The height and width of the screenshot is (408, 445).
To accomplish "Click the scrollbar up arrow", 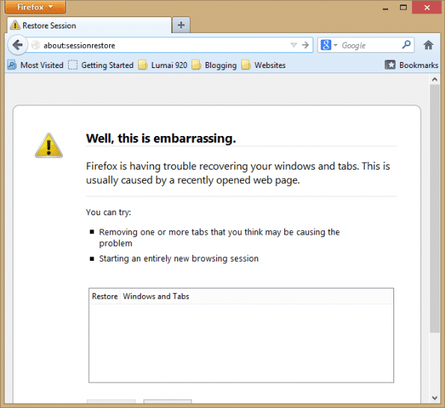I will 435,79.
